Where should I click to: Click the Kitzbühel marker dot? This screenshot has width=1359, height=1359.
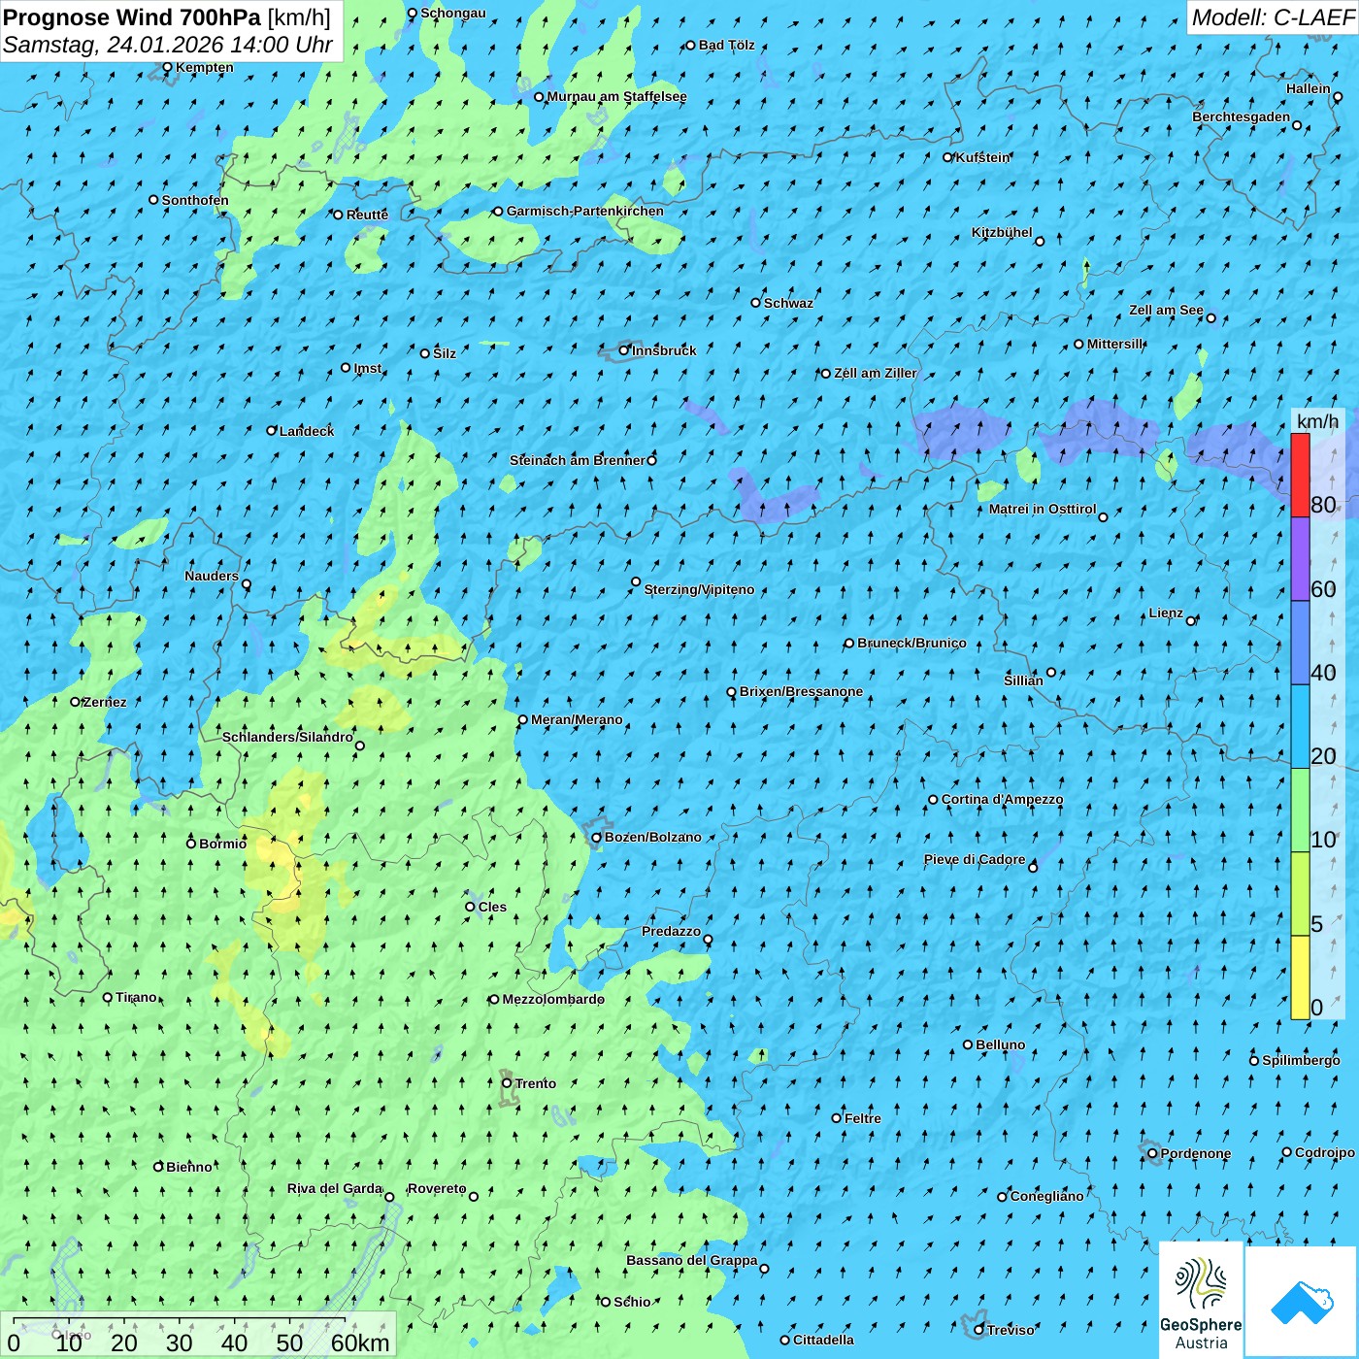[1040, 241]
